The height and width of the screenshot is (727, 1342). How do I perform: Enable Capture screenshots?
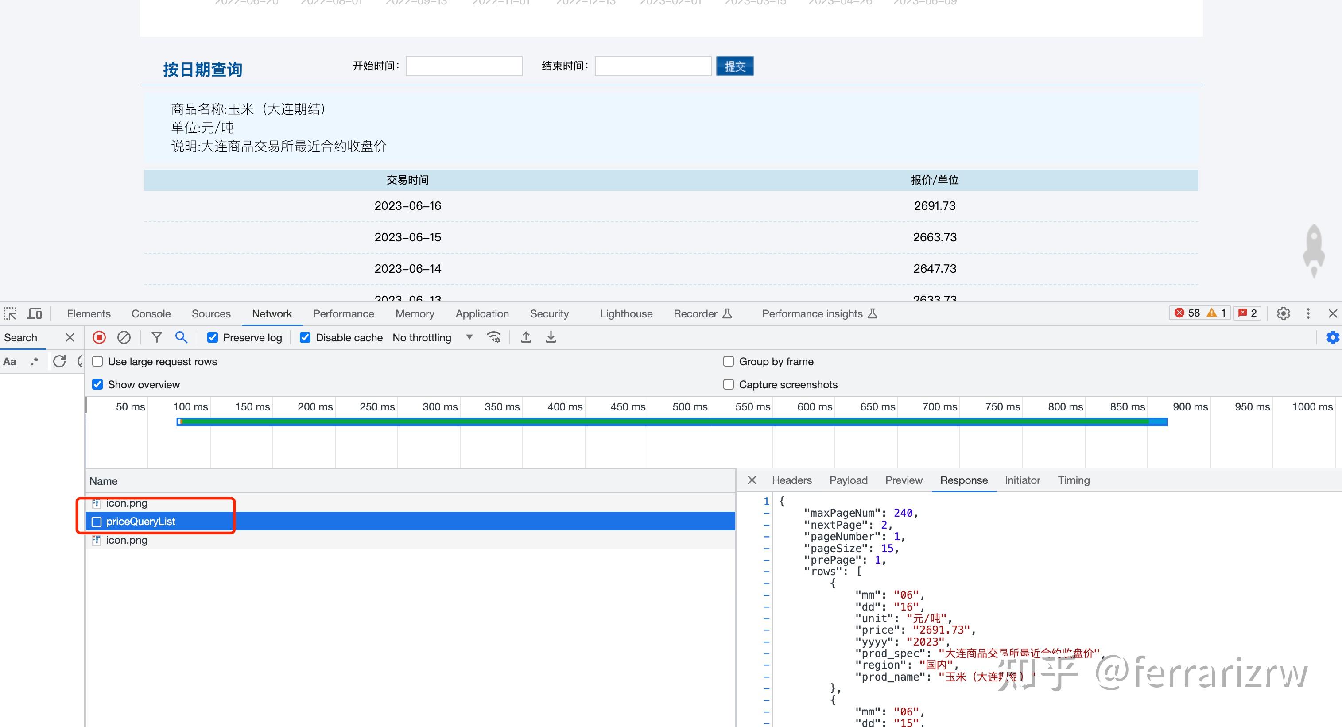pyautogui.click(x=728, y=384)
